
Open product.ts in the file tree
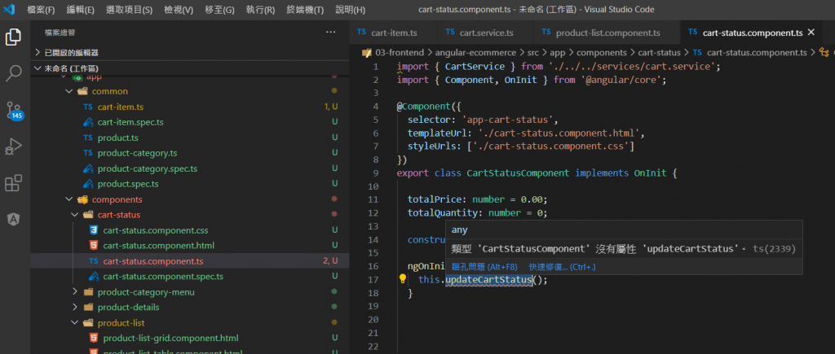(x=117, y=138)
